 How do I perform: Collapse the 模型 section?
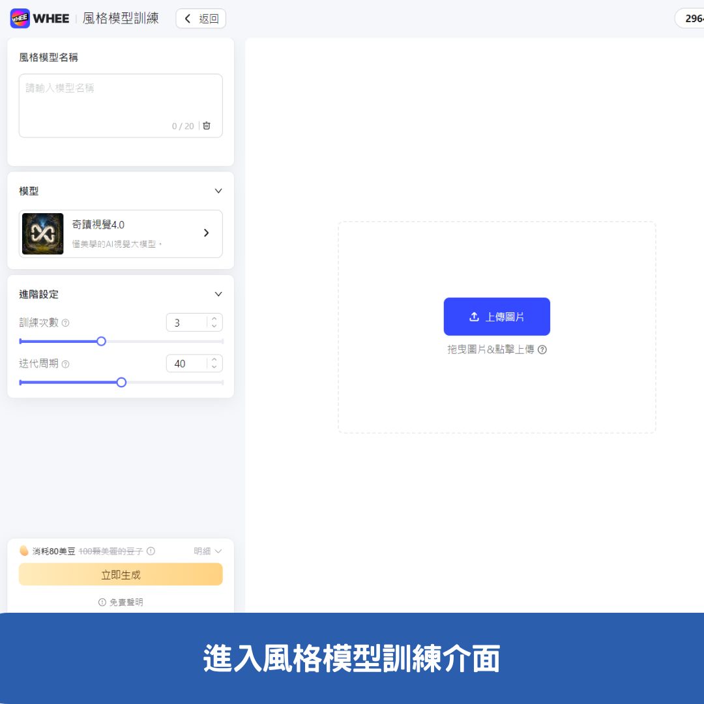point(218,191)
